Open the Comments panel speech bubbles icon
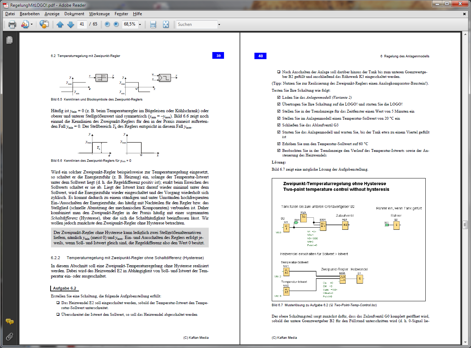The width and height of the screenshot is (471, 348). click(10, 321)
